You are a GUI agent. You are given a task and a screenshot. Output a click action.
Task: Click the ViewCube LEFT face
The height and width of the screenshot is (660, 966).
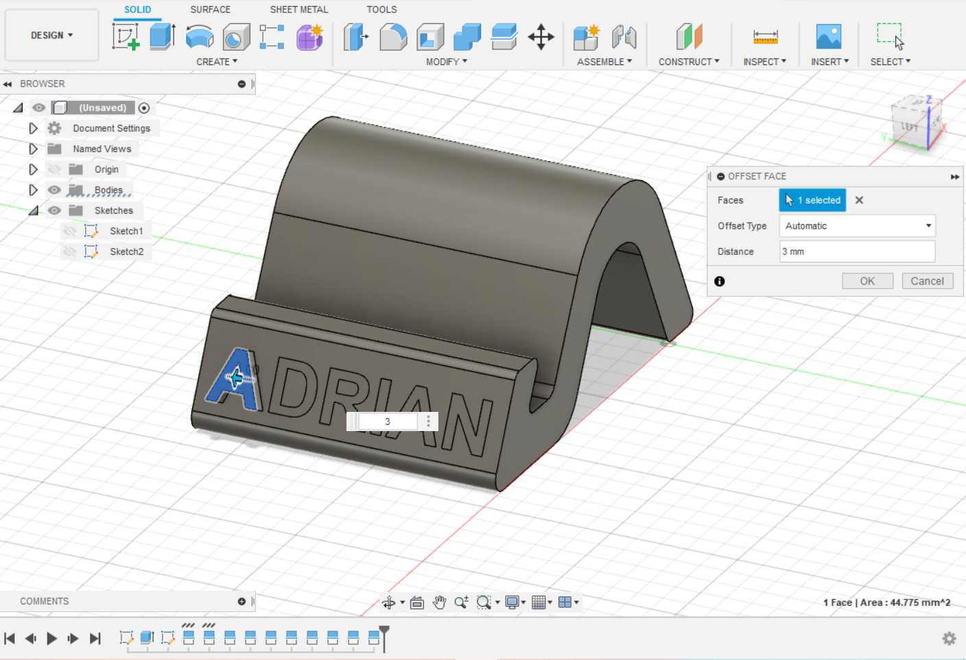[x=909, y=127]
